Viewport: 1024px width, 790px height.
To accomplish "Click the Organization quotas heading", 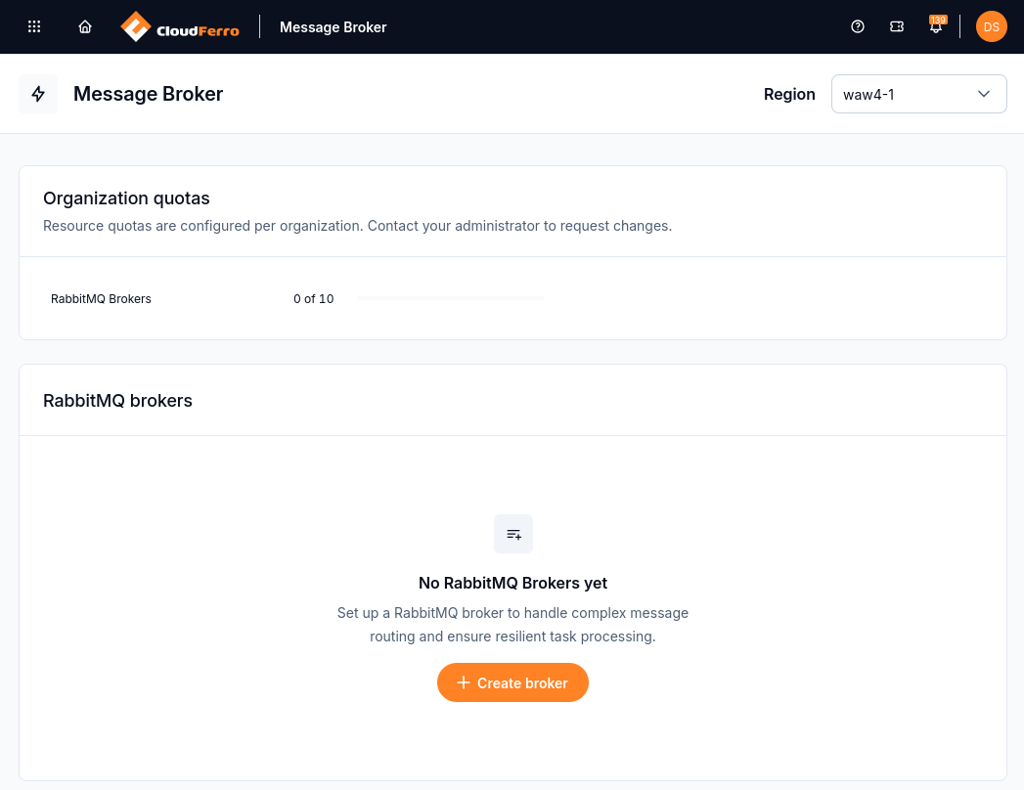I will point(127,198).
